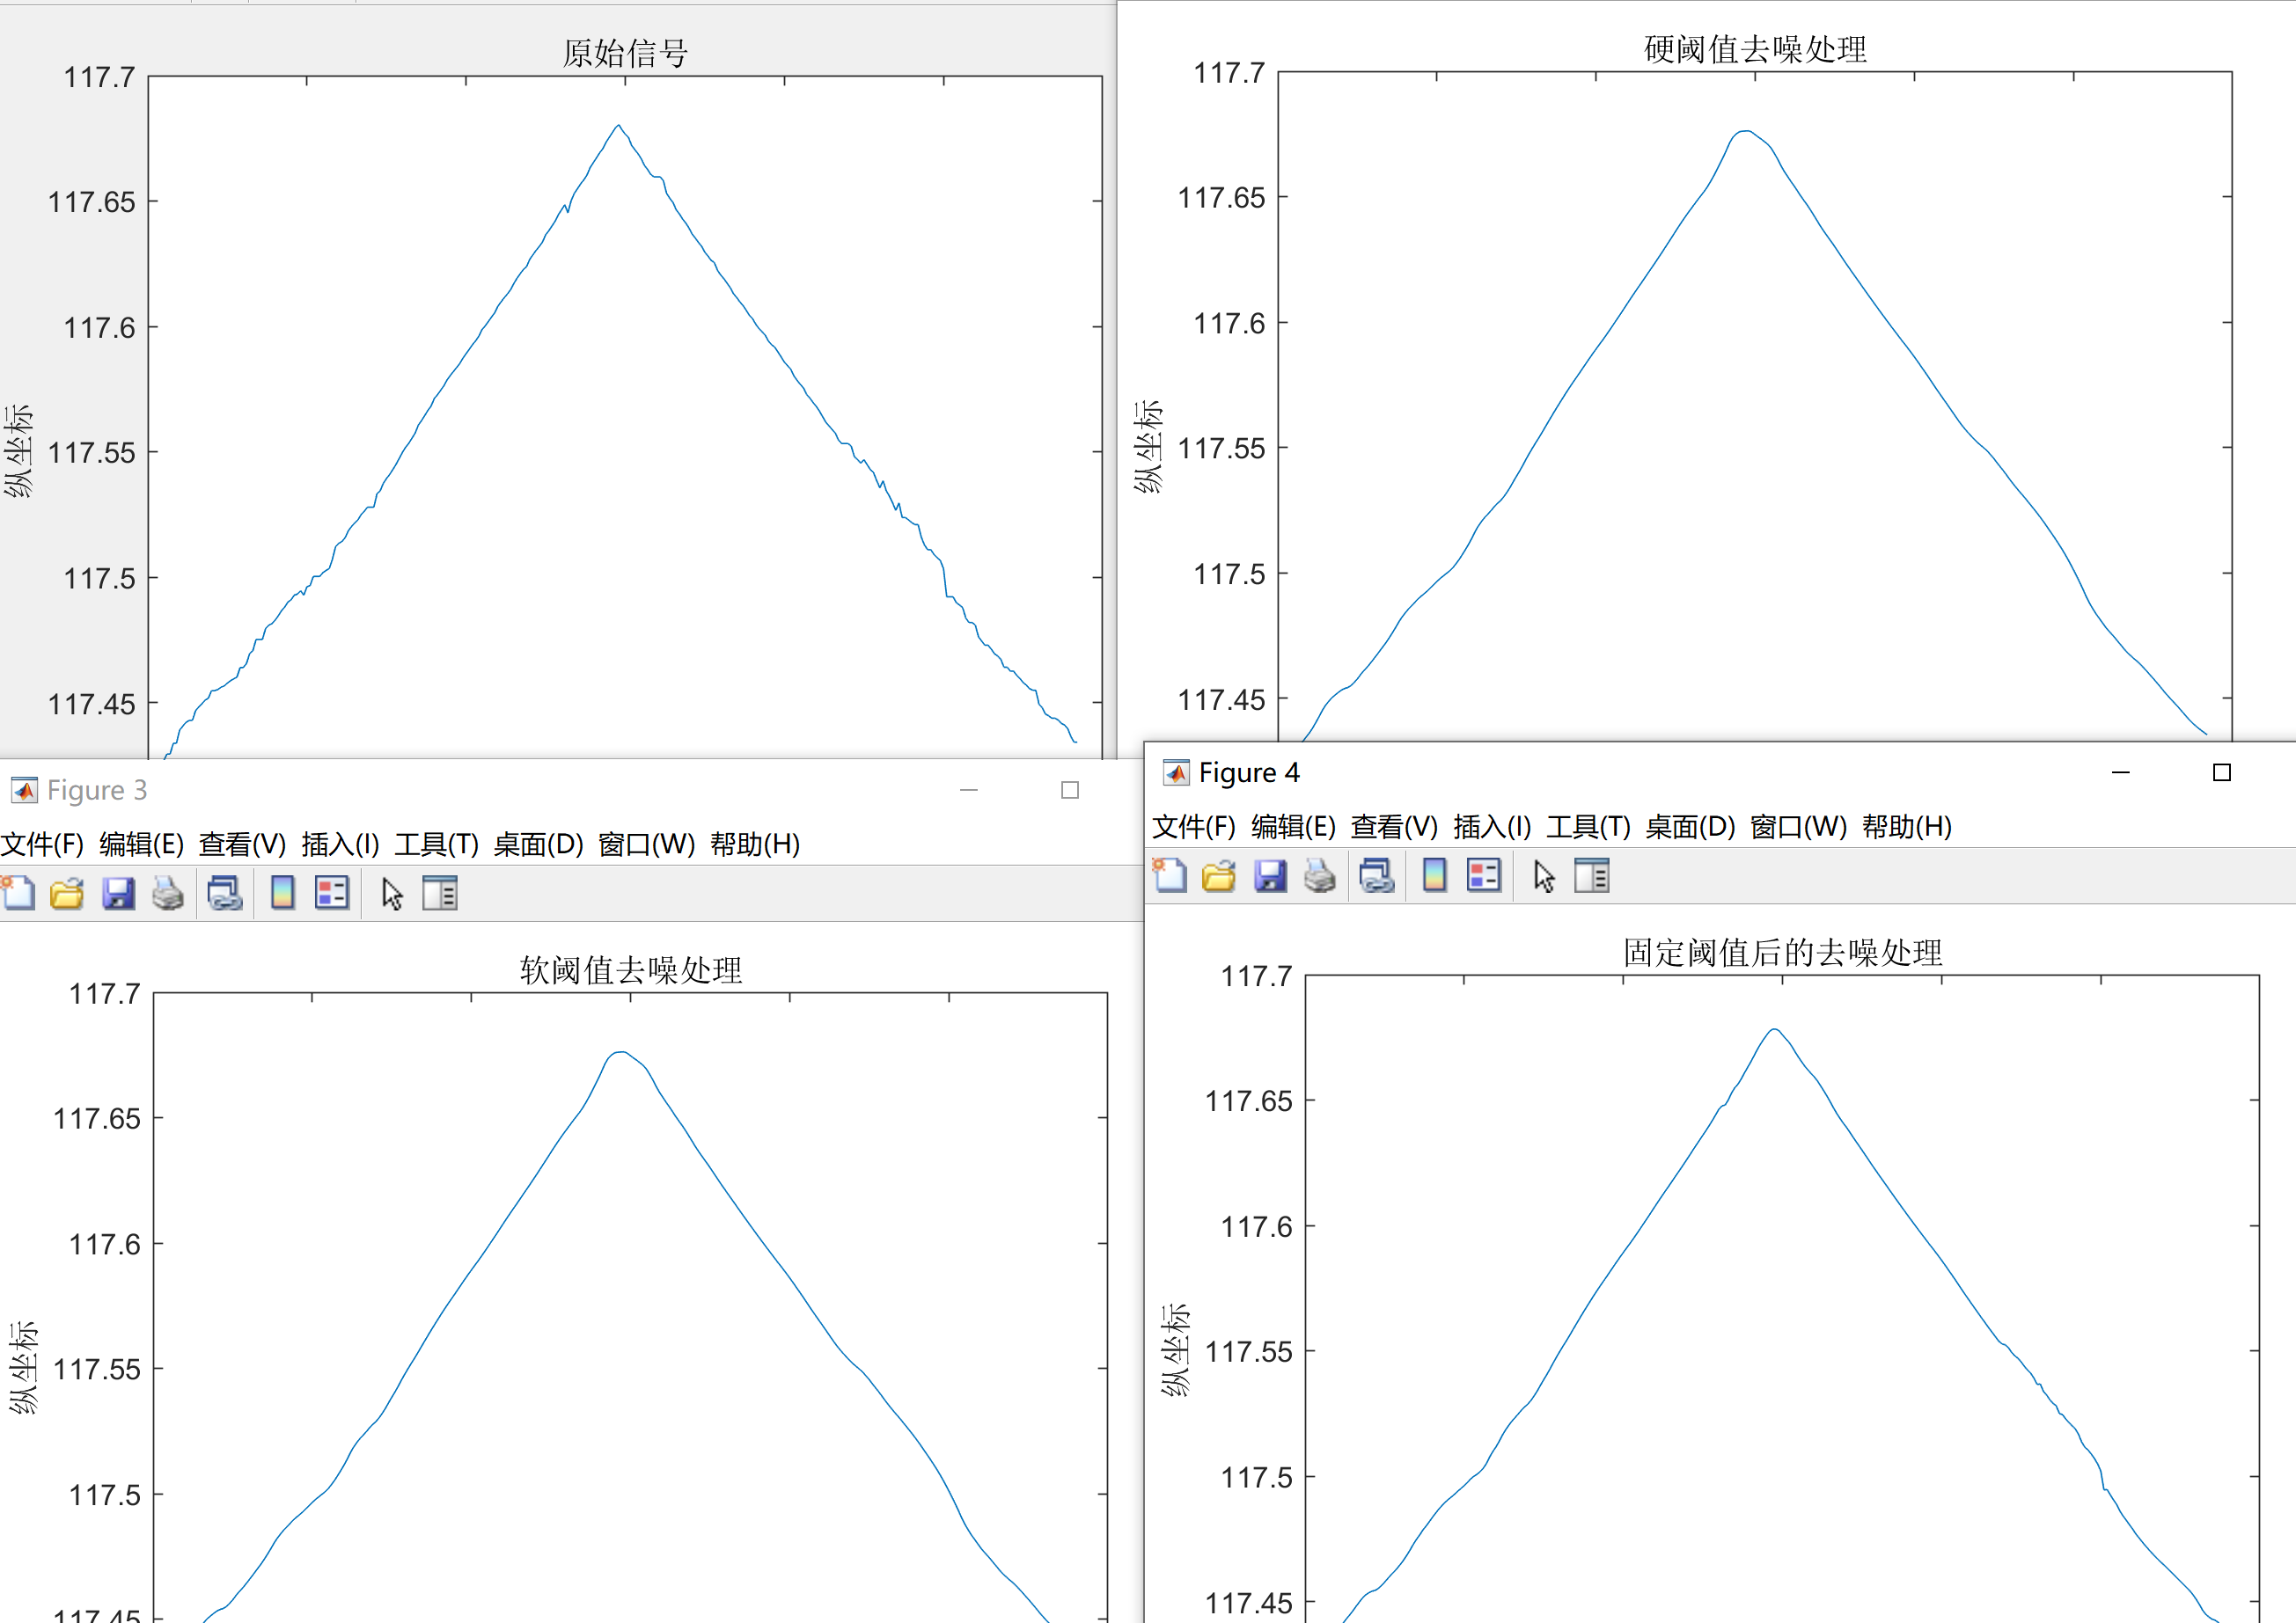Open 工具(T) menu in Figure 4
This screenshot has height=1623, width=2296.
(x=1588, y=827)
